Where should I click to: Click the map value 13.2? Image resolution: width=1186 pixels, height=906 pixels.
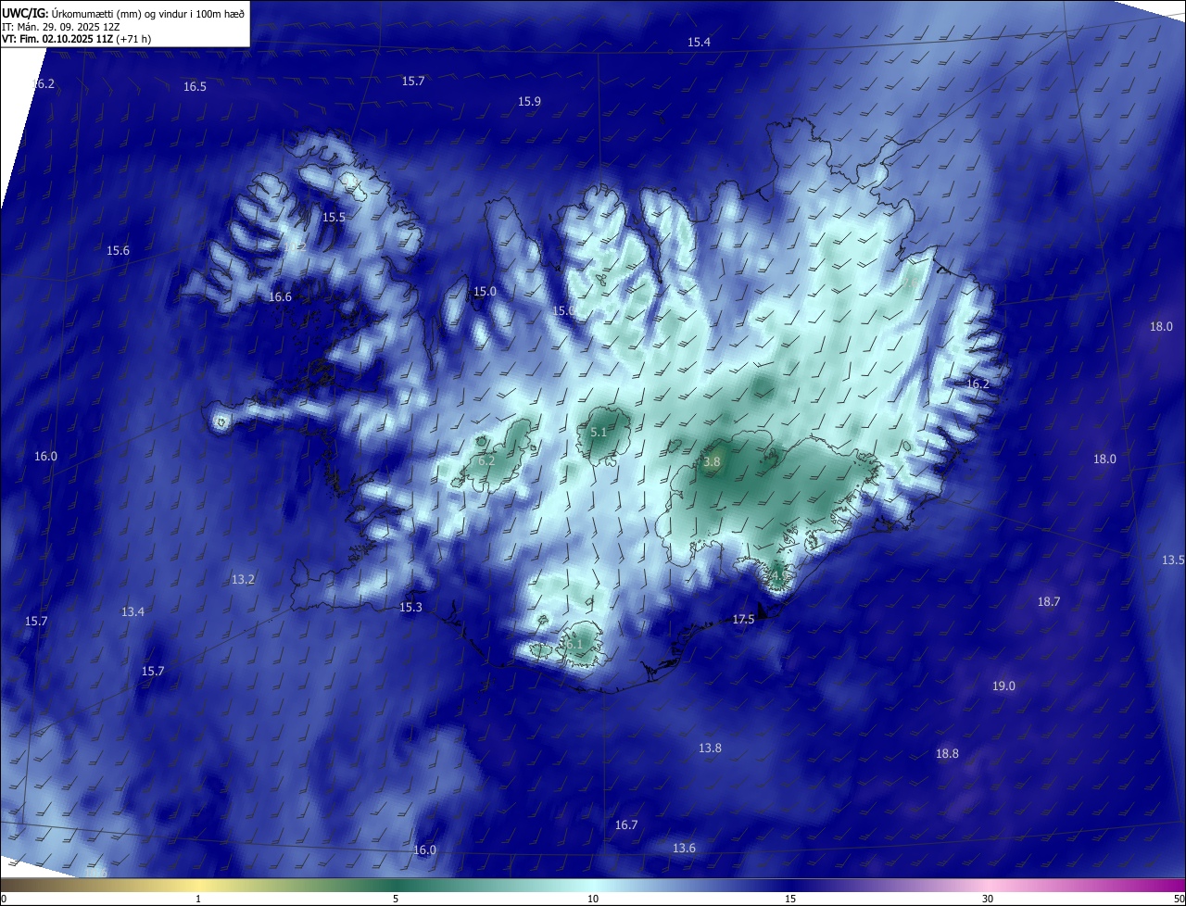pos(243,580)
